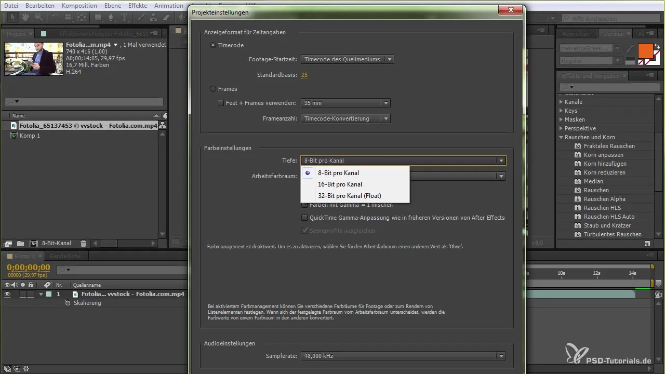The width and height of the screenshot is (665, 374).
Task: Select the Rotation tool
Action: click(x=56, y=18)
